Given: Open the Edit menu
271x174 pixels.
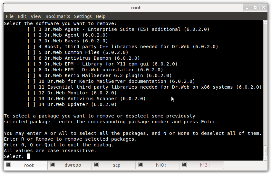Looking at the screenshot, I should point(22,16).
